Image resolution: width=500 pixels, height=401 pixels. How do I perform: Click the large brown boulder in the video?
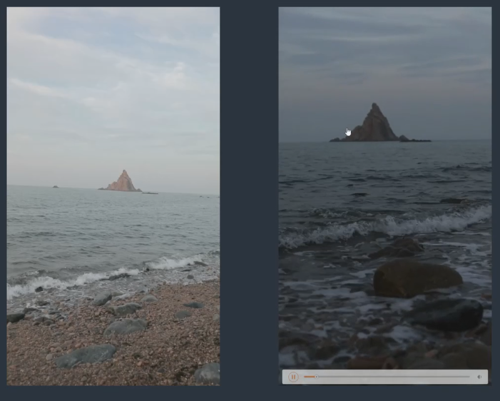417,278
